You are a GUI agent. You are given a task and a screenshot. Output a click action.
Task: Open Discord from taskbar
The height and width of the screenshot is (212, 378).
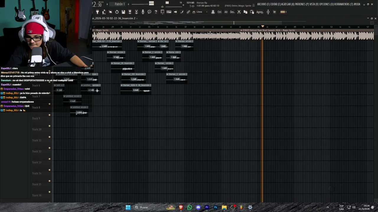[x=198, y=207]
